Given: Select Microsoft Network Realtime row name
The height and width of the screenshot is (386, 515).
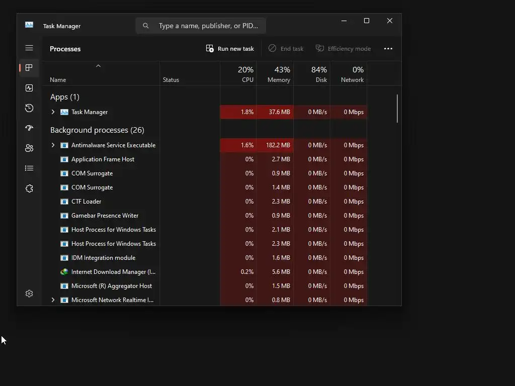Looking at the screenshot, I should [x=112, y=300].
